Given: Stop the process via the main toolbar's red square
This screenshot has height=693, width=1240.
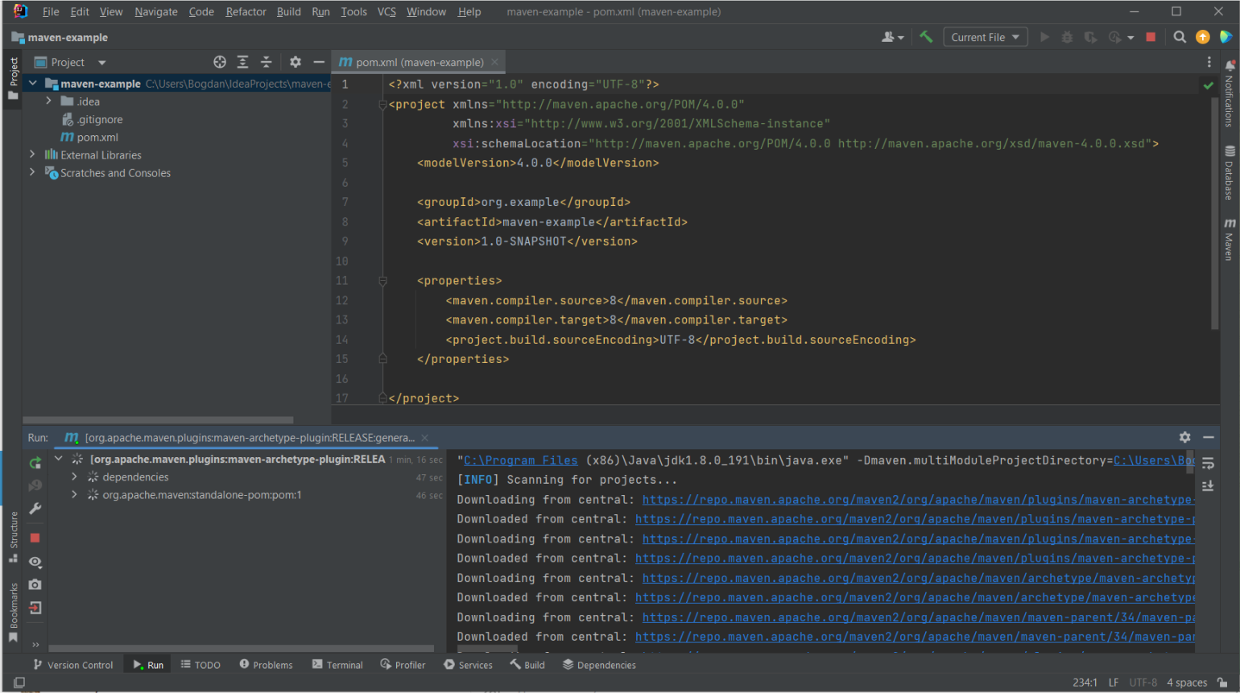Looking at the screenshot, I should [x=1151, y=37].
